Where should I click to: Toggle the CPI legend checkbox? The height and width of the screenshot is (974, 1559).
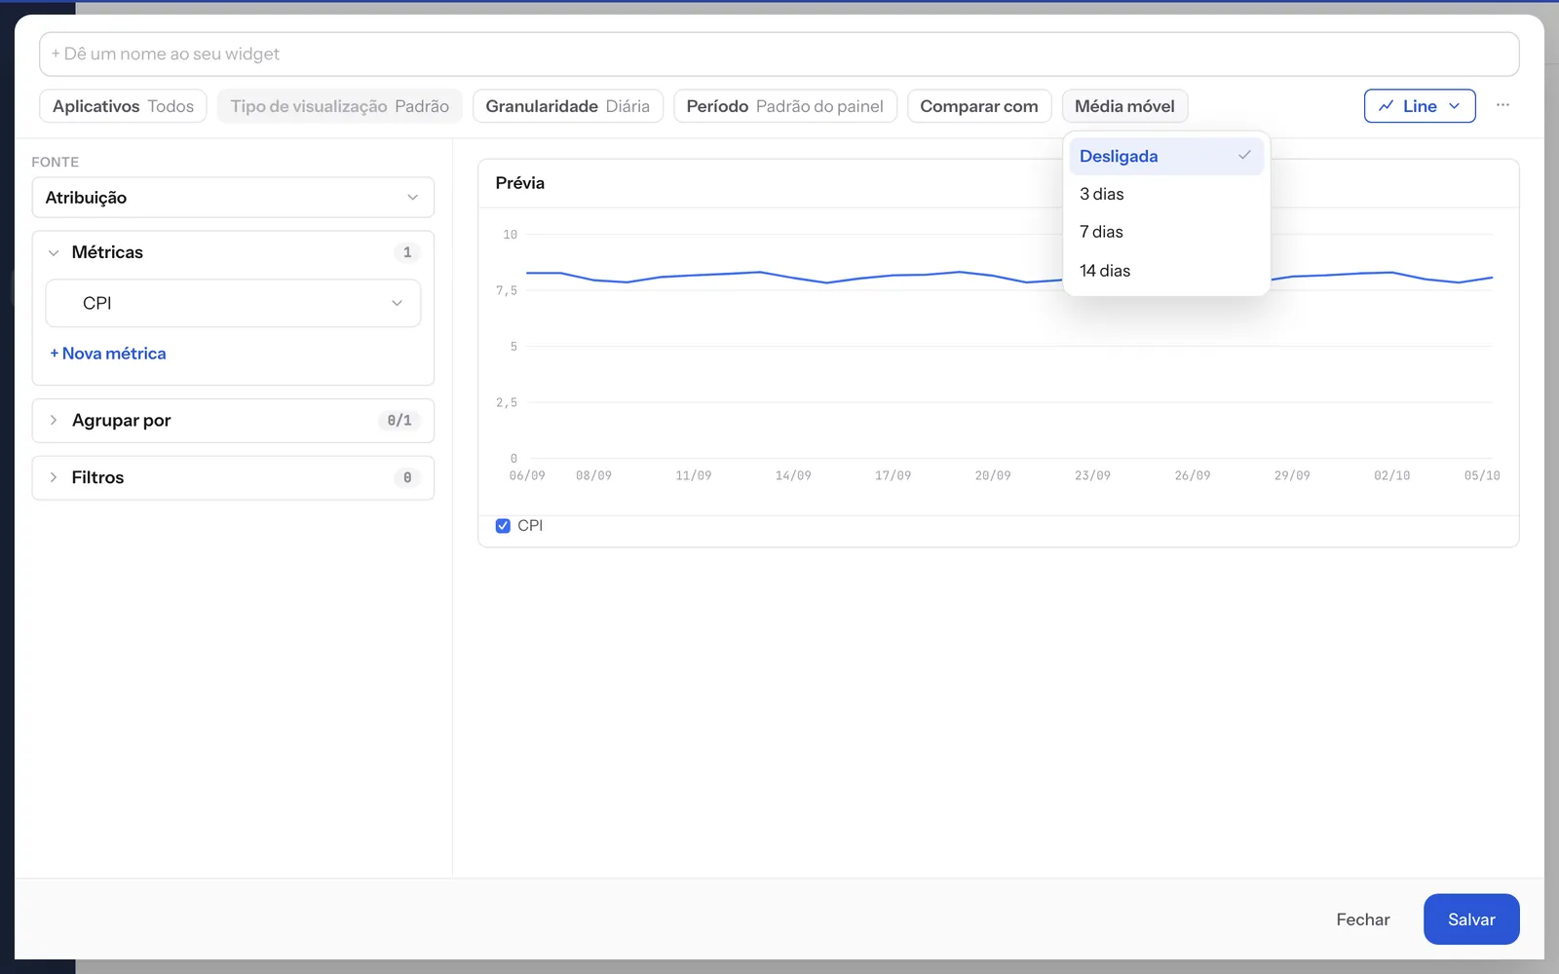pos(503,526)
